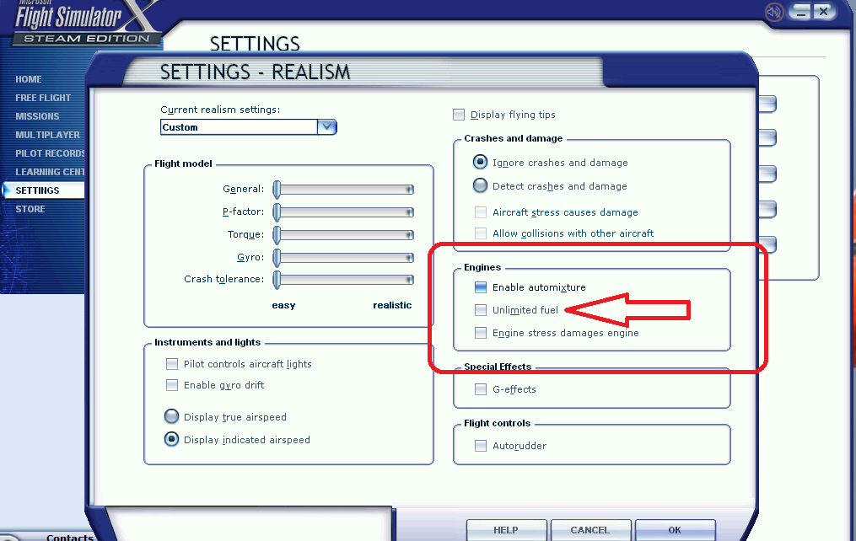Click the Flight Simulator X logo
The height and width of the screenshot is (541, 856).
tap(88, 23)
